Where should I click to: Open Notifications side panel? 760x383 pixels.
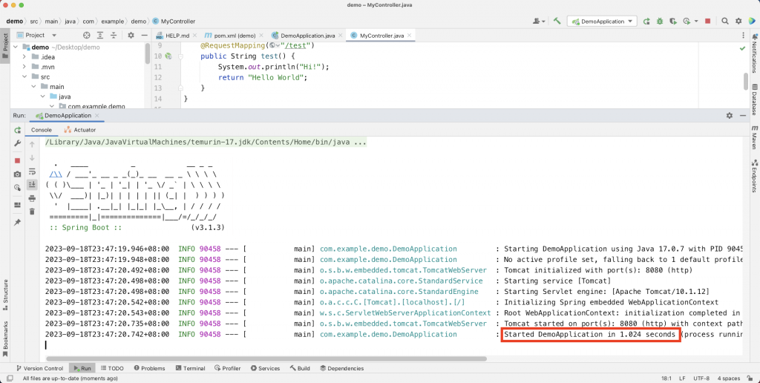(755, 53)
